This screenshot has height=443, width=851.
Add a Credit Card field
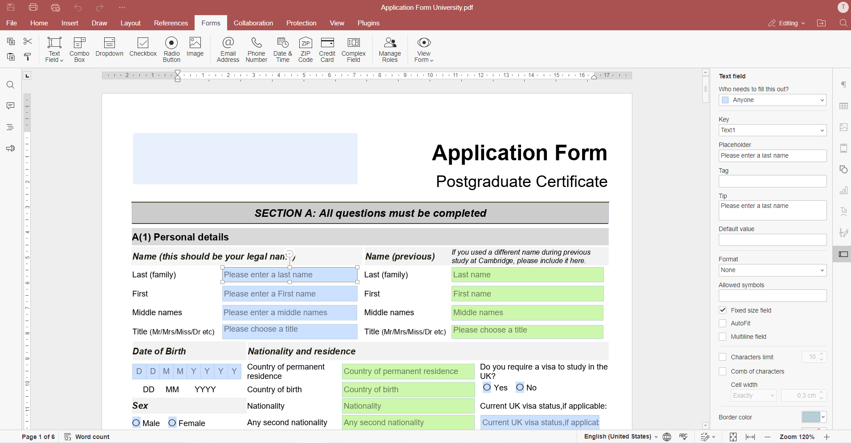327,49
